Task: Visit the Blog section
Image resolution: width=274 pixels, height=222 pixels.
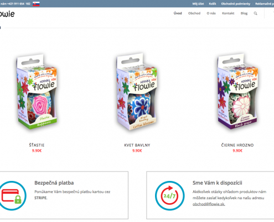Action: coord(244,13)
